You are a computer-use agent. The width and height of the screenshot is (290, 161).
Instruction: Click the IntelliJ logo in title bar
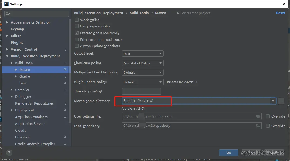coord(6,4)
